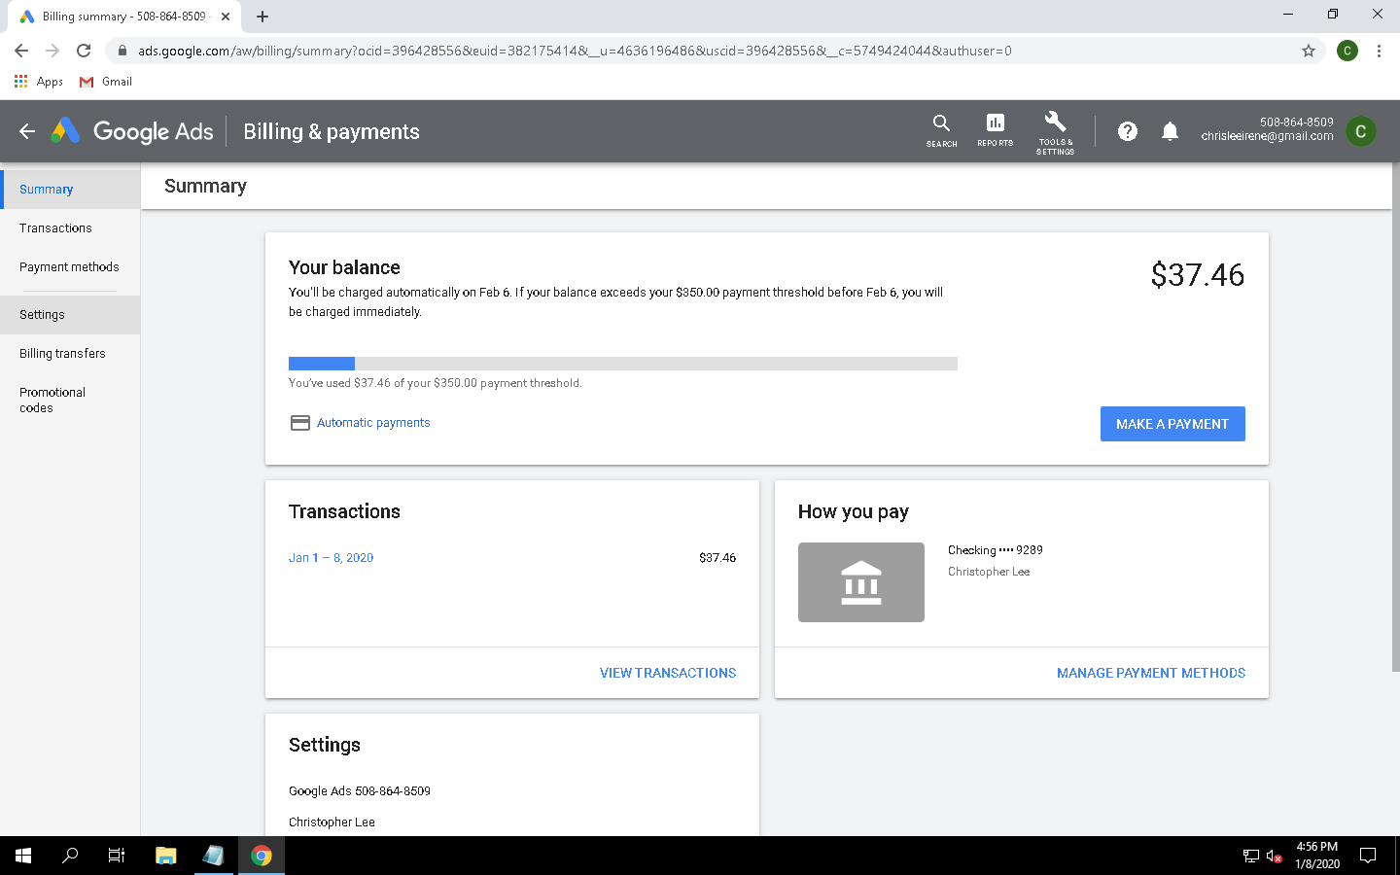
Task: Go back using browser back arrow
Action: [21, 51]
